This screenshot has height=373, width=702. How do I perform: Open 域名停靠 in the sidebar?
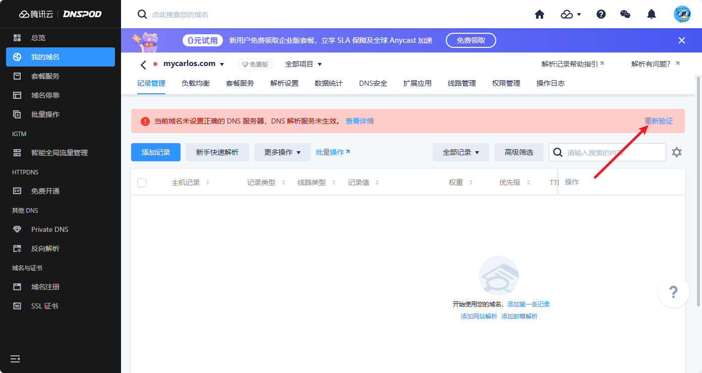[x=61, y=95]
